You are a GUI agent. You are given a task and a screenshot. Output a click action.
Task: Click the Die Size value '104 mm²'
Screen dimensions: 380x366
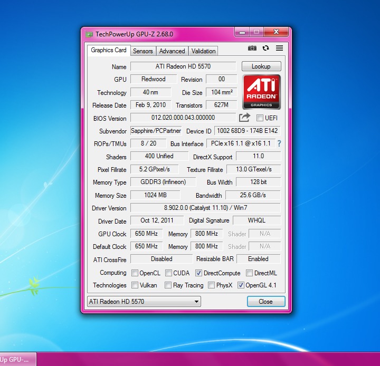[x=221, y=92]
